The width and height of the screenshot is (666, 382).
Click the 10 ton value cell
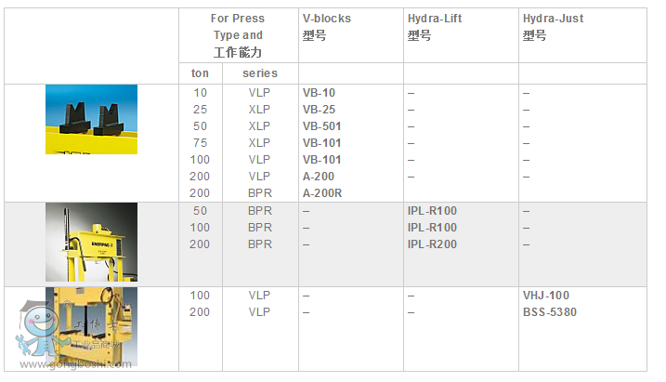(x=201, y=93)
